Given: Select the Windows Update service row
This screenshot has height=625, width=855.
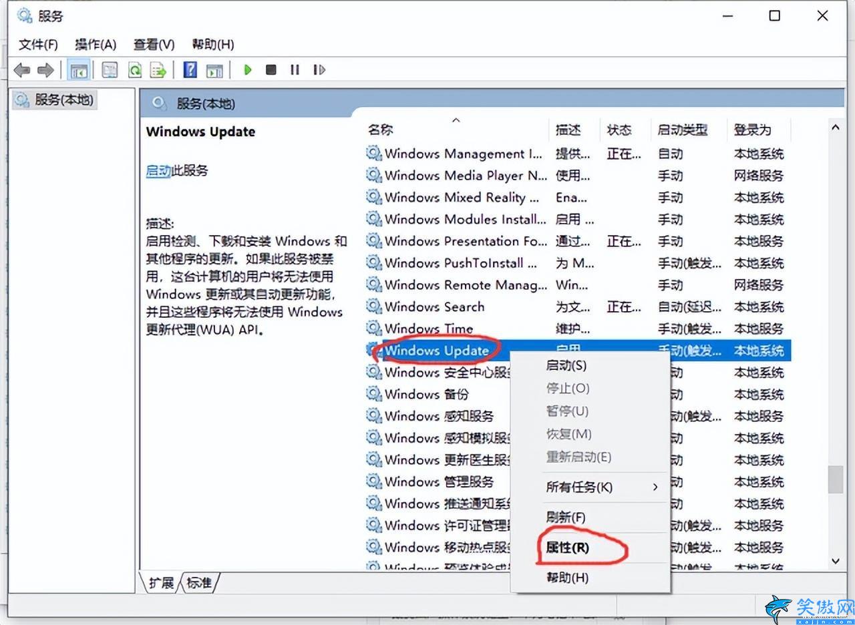Looking at the screenshot, I should click(x=578, y=350).
